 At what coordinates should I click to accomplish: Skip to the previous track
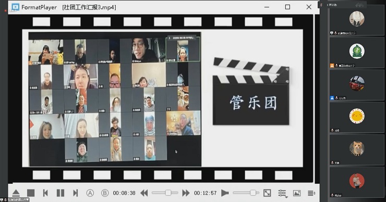[x=45, y=193]
